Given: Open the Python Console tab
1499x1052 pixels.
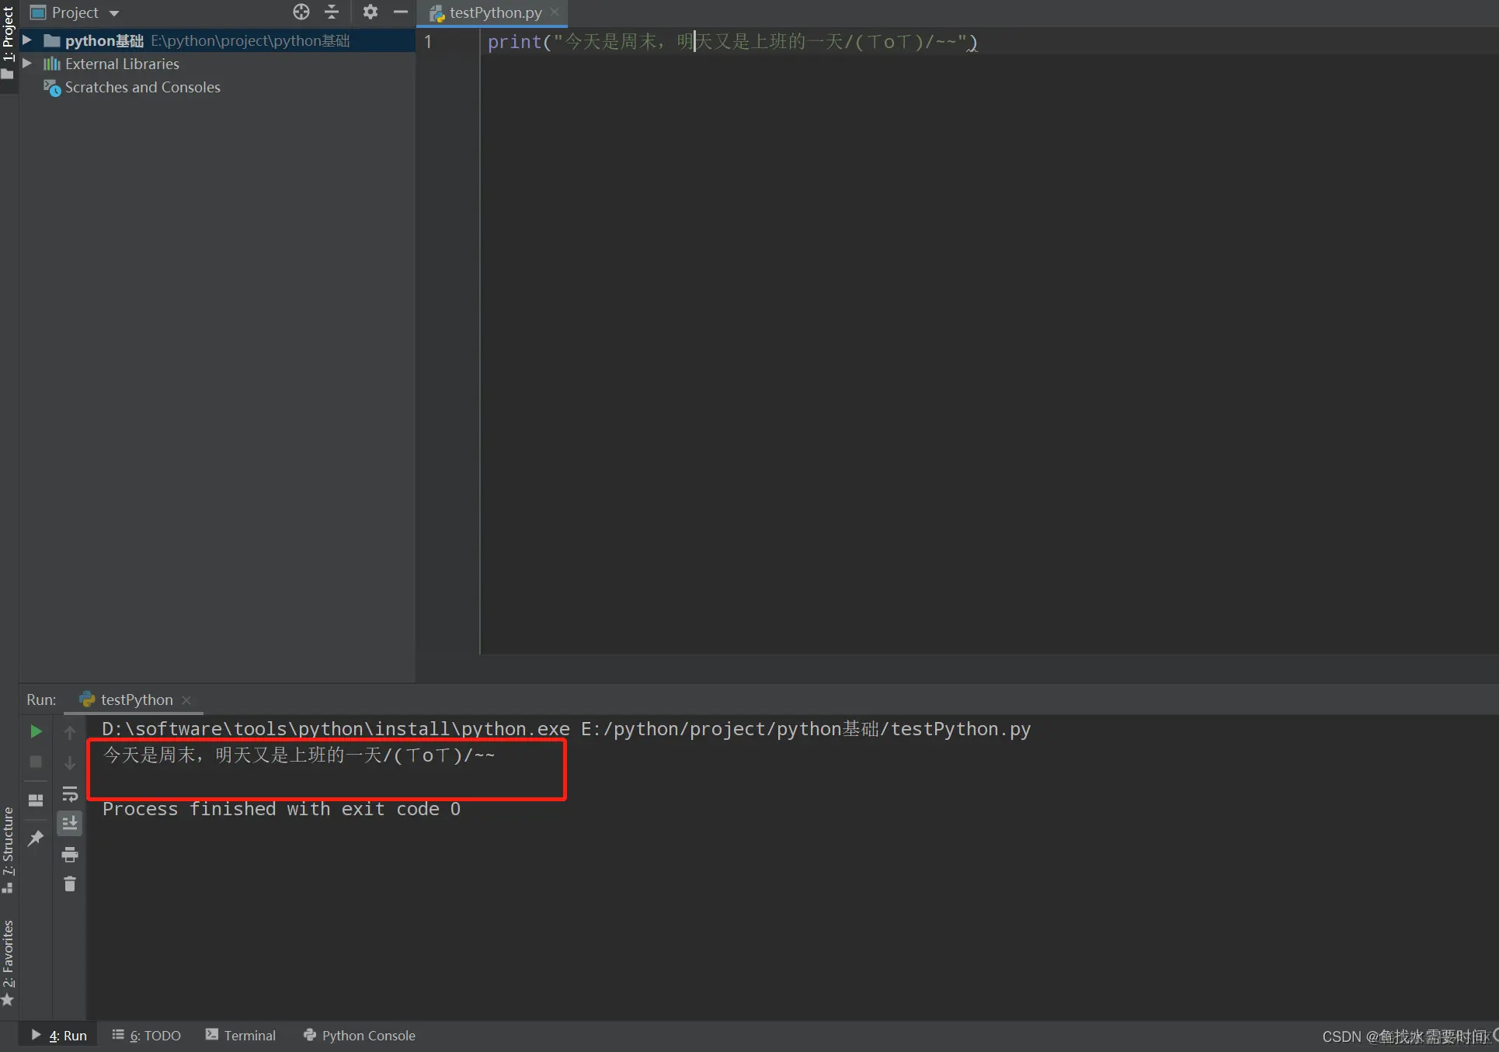Looking at the screenshot, I should tap(360, 1036).
